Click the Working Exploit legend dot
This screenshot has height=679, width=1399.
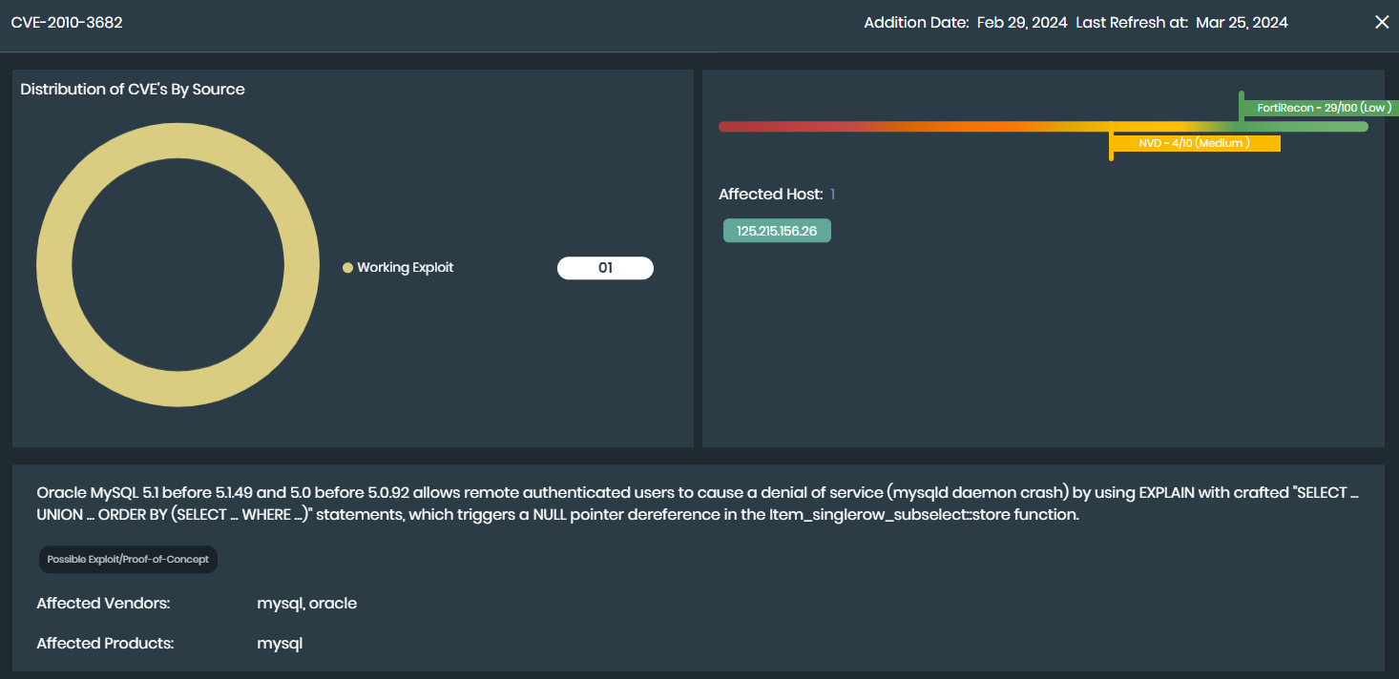pos(346,268)
